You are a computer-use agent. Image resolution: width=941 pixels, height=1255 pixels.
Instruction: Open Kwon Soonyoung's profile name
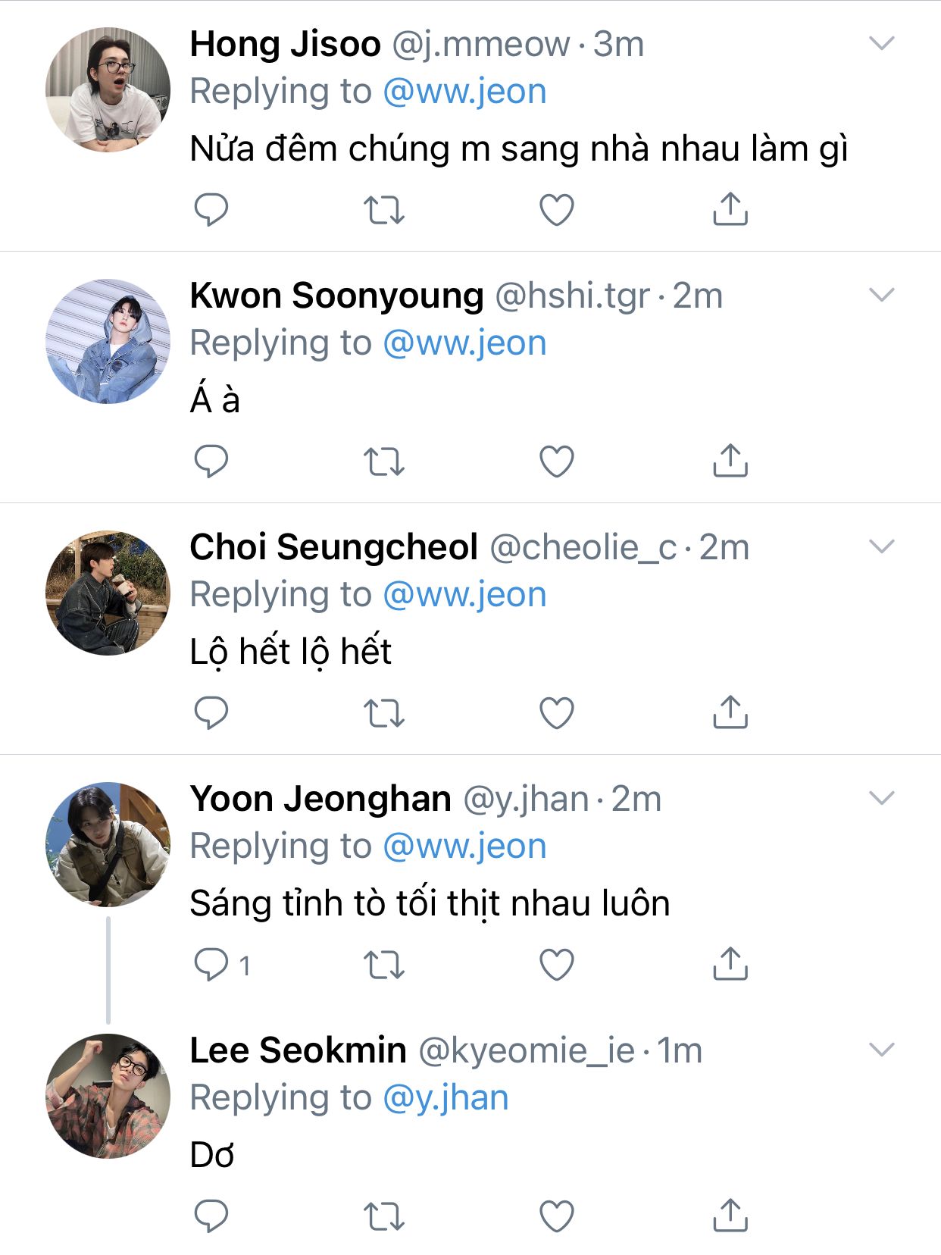(x=336, y=296)
